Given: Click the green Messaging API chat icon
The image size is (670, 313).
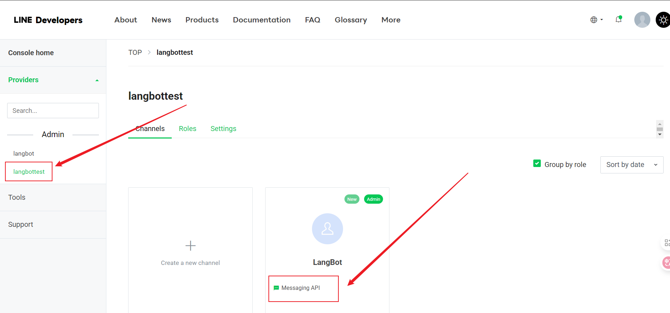Looking at the screenshot, I should click(x=276, y=288).
